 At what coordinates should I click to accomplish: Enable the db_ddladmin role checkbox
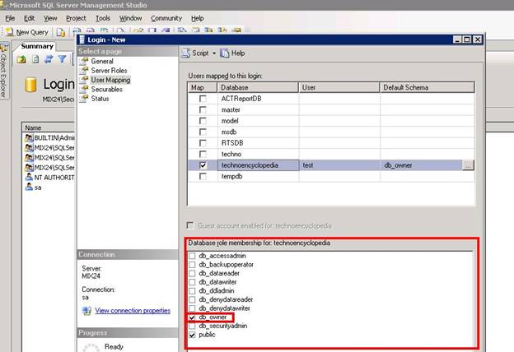[192, 291]
